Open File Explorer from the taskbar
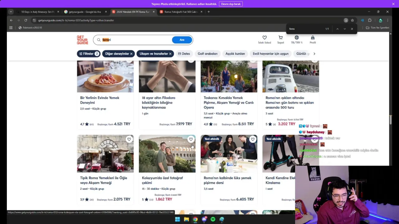This screenshot has width=399, height=224. 186,219
